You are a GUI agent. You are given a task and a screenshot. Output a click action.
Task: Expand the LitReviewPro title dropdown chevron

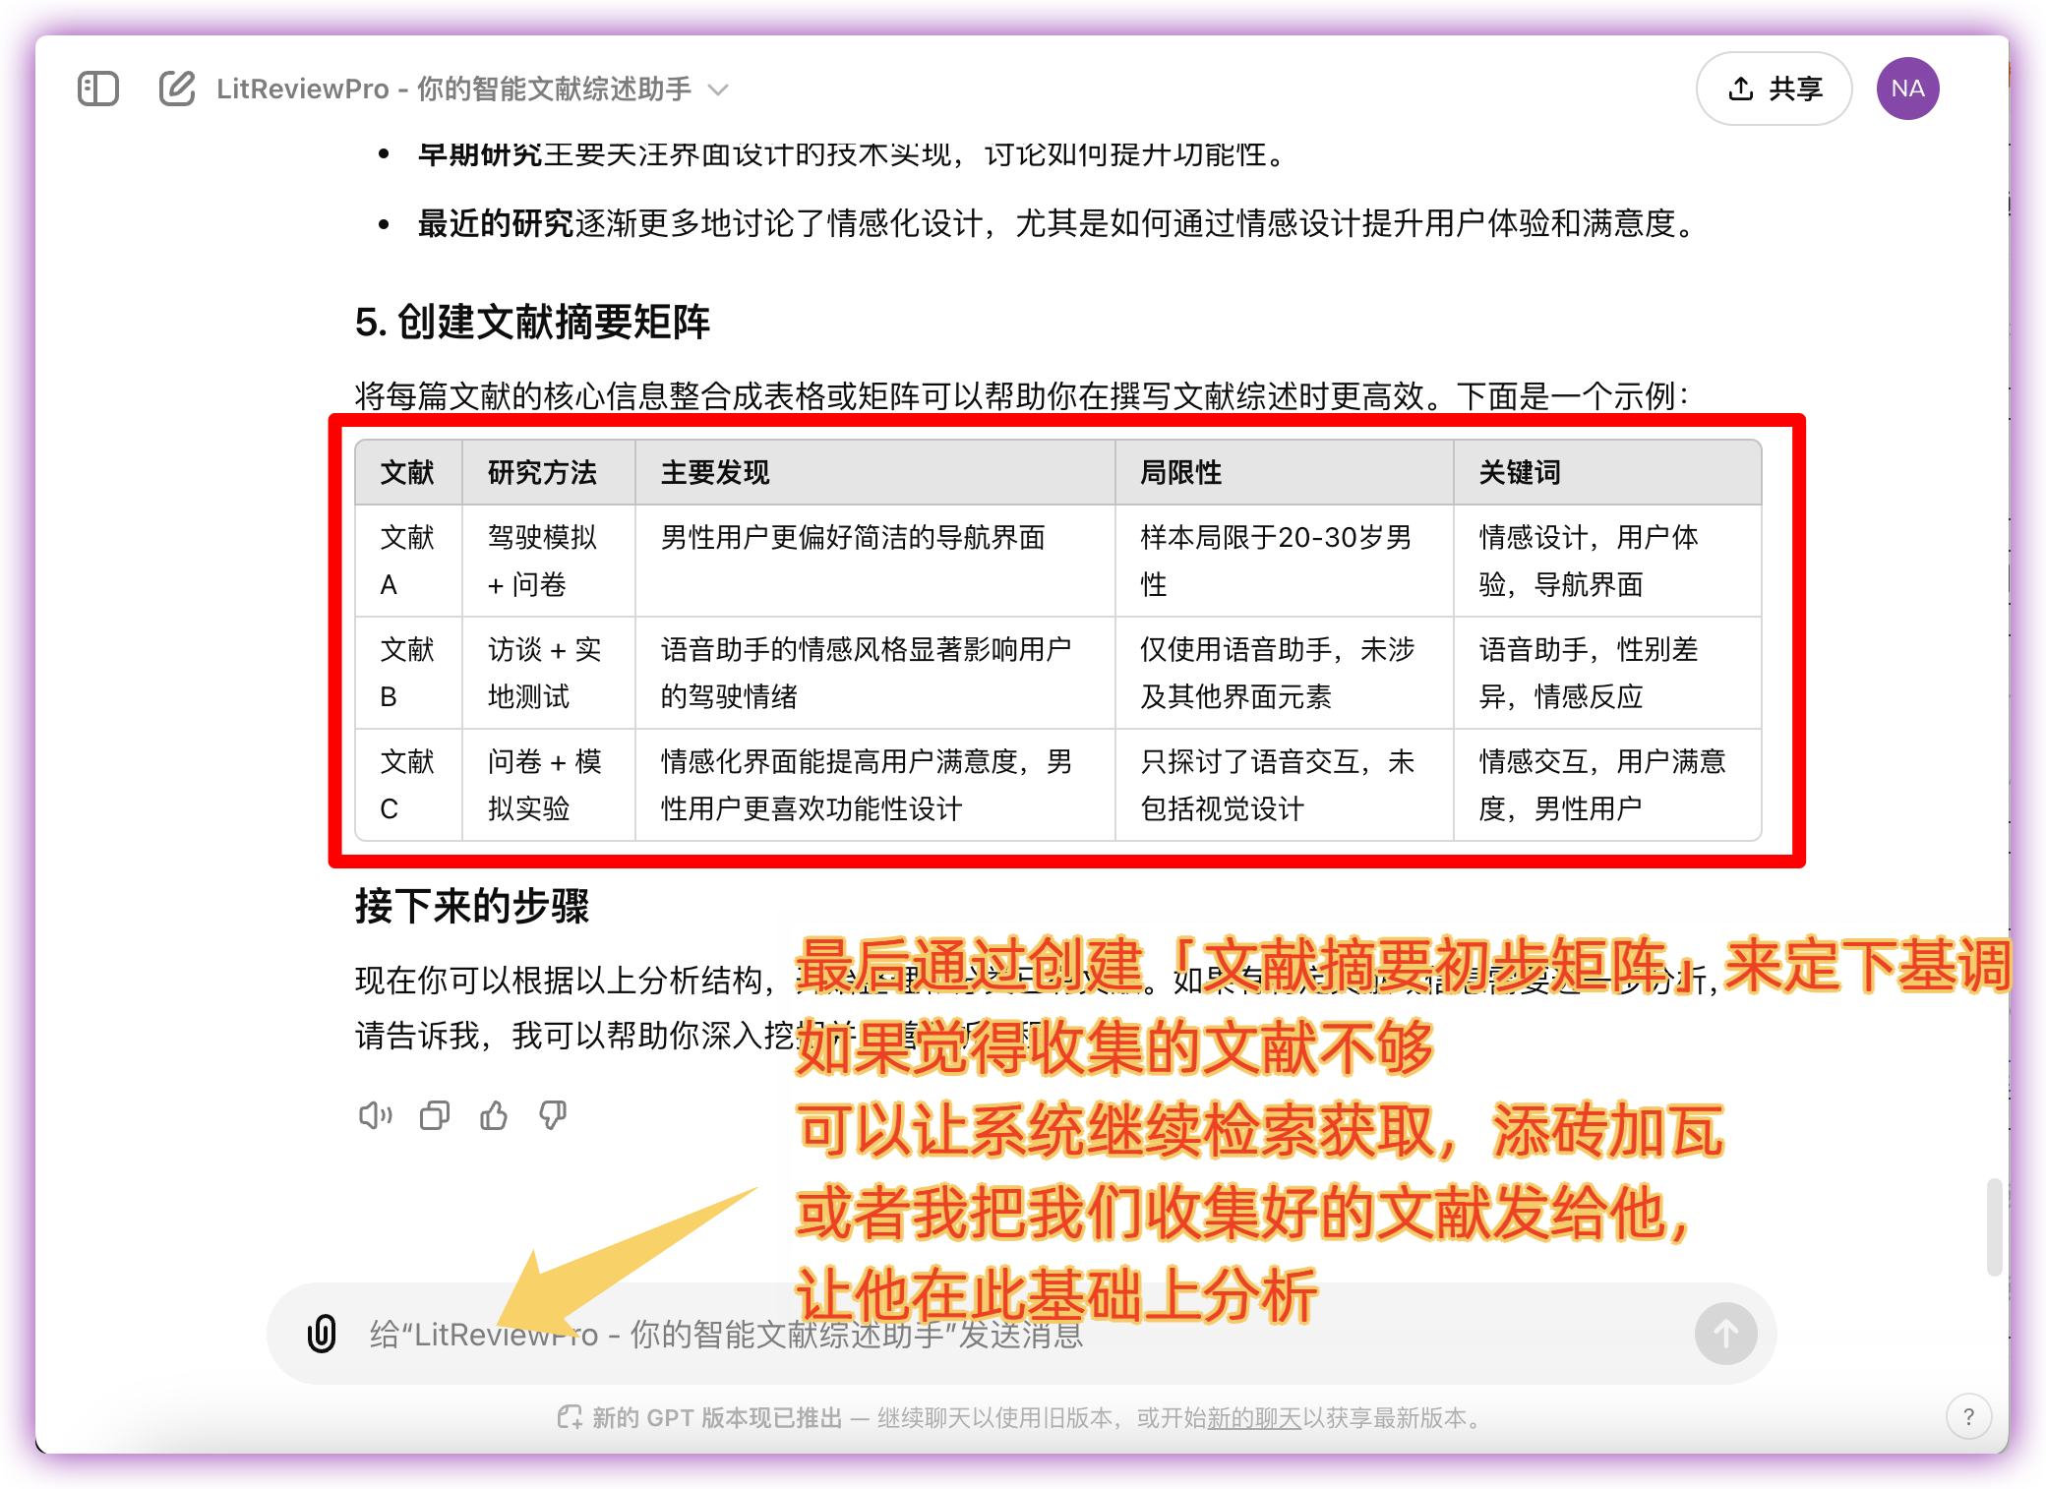click(x=719, y=89)
